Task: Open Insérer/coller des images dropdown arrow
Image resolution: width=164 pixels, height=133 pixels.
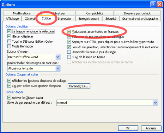Action: click(x=57, y=68)
